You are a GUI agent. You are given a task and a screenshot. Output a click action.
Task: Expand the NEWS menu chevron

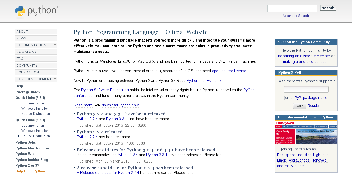[55, 38]
